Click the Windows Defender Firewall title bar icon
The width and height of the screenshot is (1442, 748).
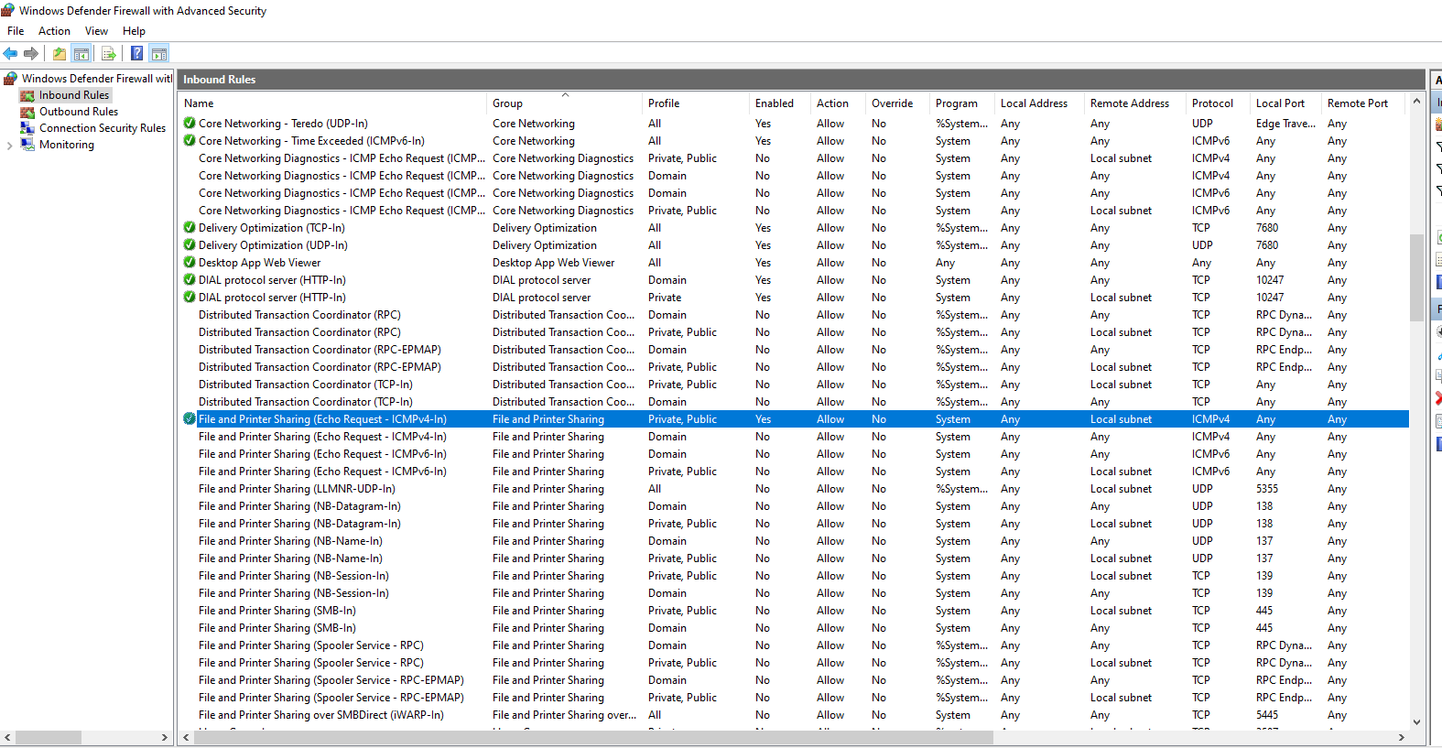8,10
